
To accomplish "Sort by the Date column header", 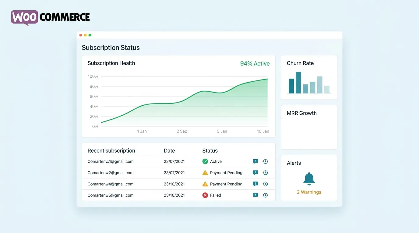I will coord(169,150).
